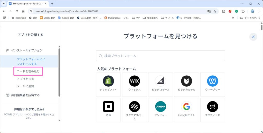Focus the 検索プラットフォーム search field

click(x=160, y=56)
